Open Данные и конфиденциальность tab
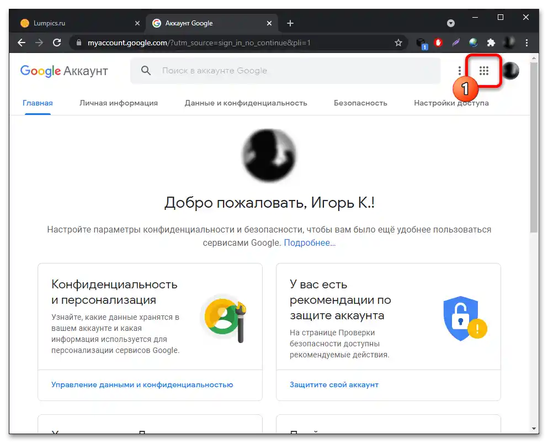This screenshot has height=443, width=548. (x=246, y=103)
